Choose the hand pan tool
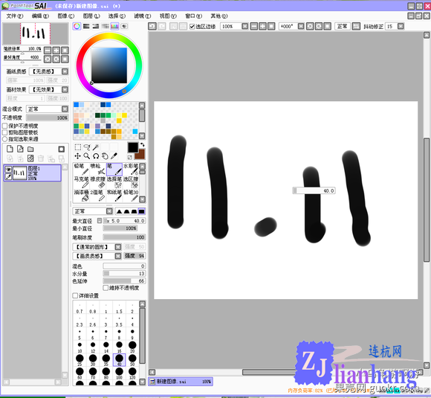431x398 pixels. [x=105, y=156]
